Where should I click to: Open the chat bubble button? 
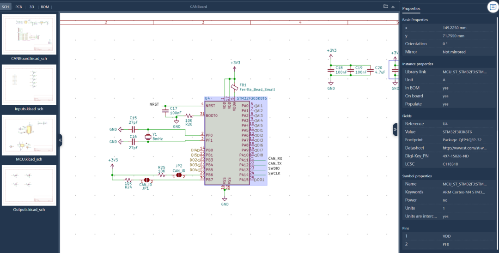point(493,7)
